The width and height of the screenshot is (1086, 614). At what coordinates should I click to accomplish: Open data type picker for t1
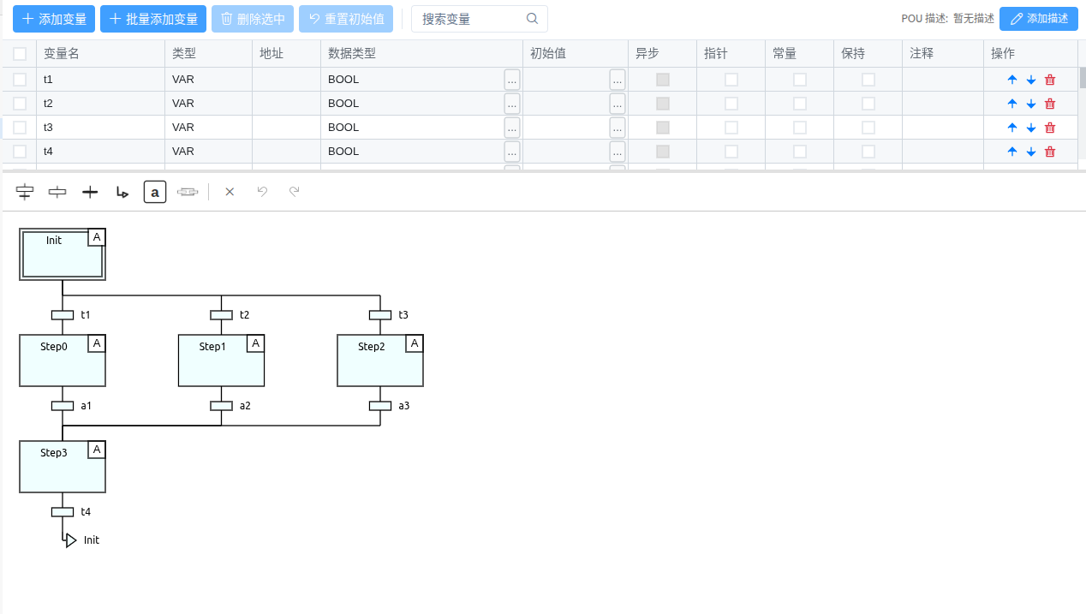click(x=512, y=80)
